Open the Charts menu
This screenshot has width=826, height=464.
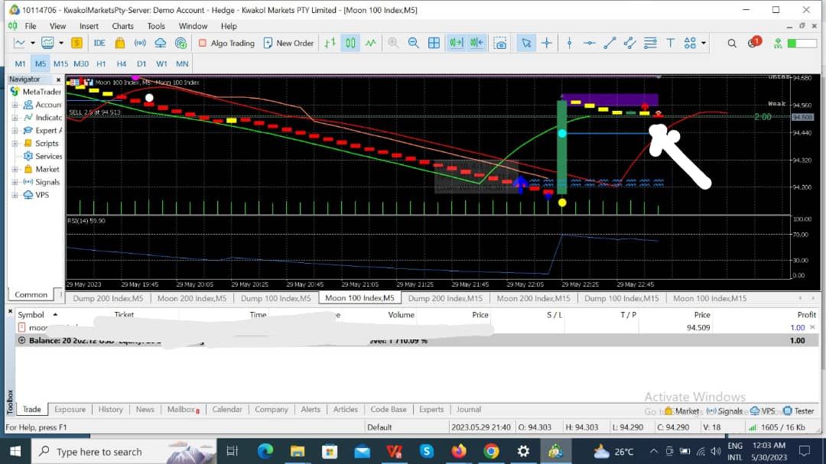click(x=122, y=26)
